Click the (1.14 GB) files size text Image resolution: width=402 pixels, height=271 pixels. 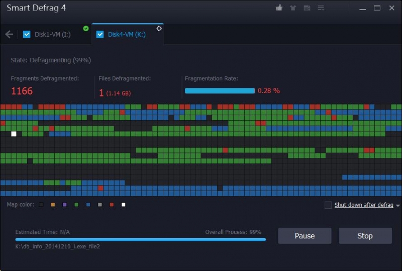coord(119,93)
